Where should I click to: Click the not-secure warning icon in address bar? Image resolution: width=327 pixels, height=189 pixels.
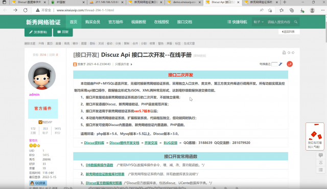[x=37, y=10]
